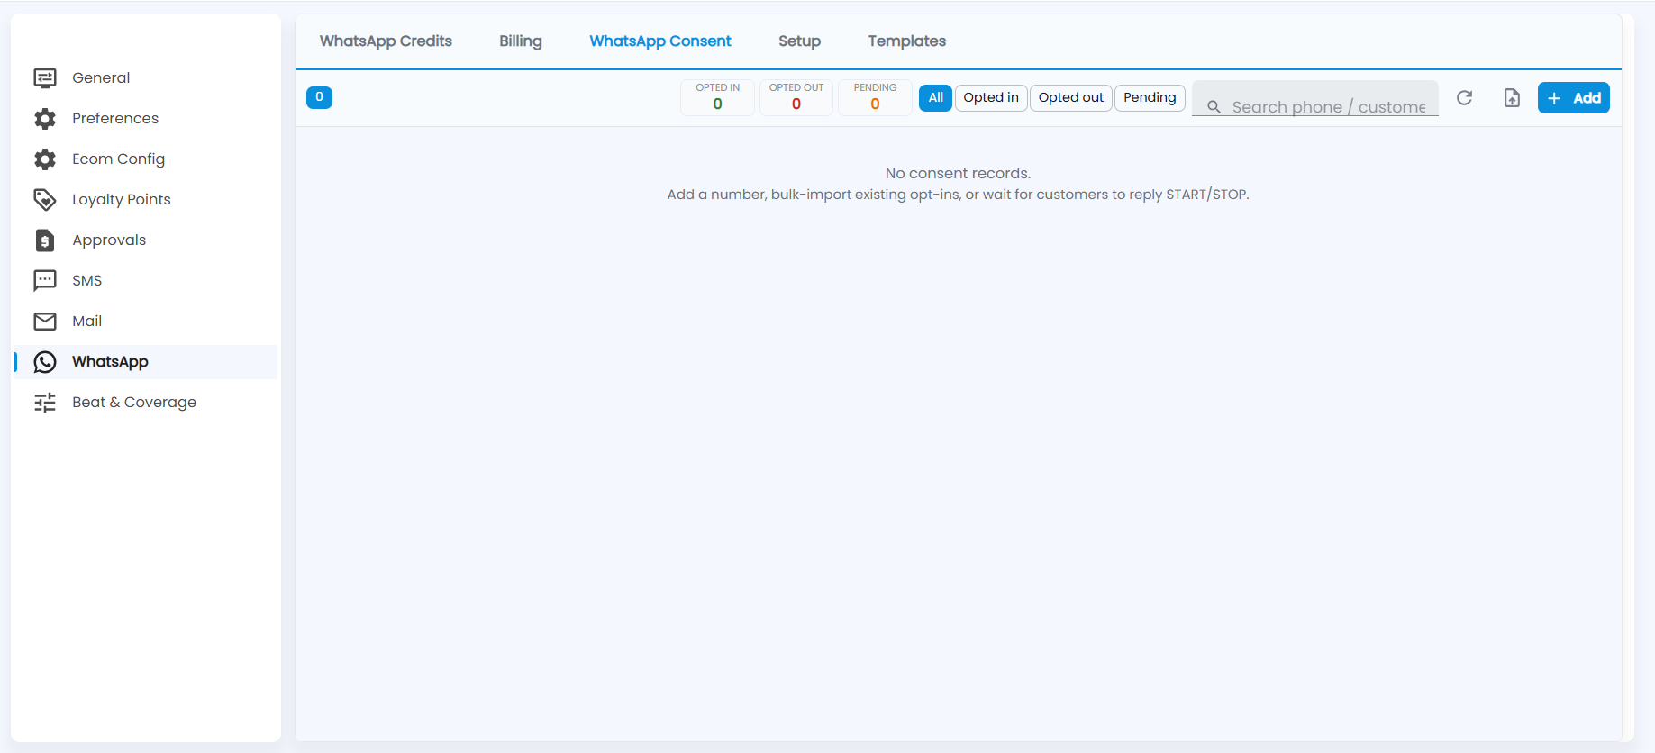This screenshot has width=1655, height=753.
Task: Refresh the consent records list
Action: tap(1465, 97)
